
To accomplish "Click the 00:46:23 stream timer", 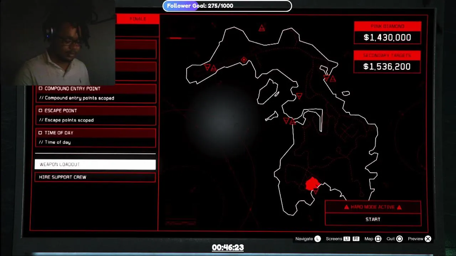I will [228, 247].
